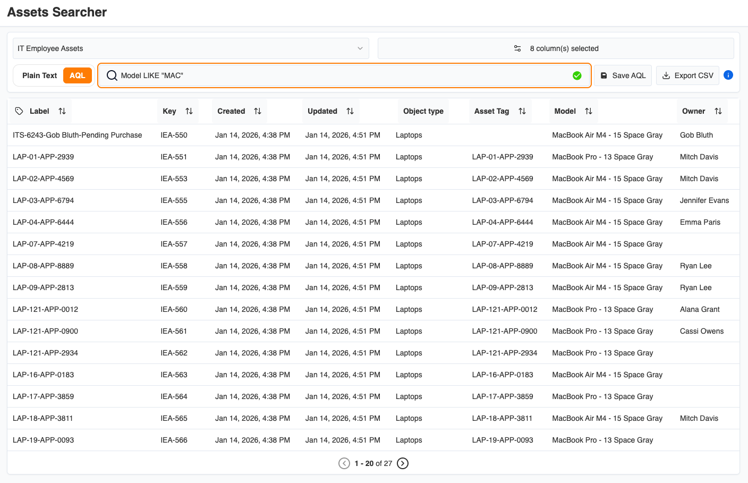
Task: Click inside the AQL query field
Action: [x=319, y=75]
